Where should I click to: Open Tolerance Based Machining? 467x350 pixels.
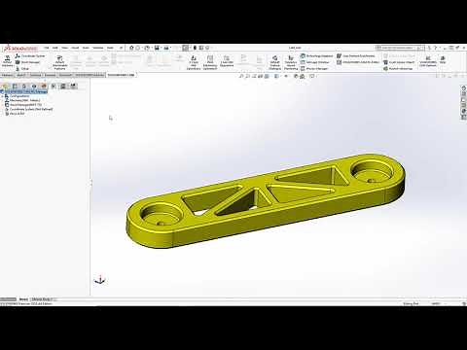pyautogui.click(x=291, y=62)
